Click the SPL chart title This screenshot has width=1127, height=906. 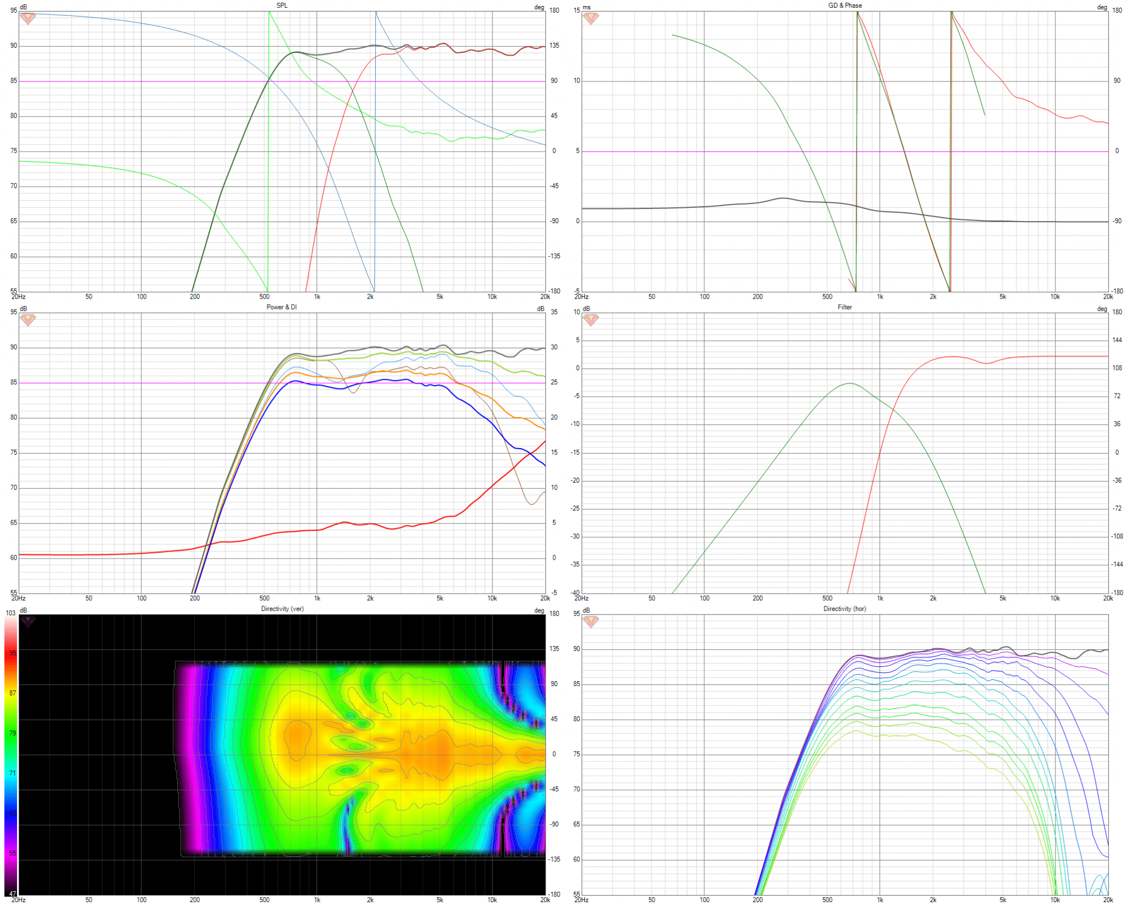pos(282,5)
